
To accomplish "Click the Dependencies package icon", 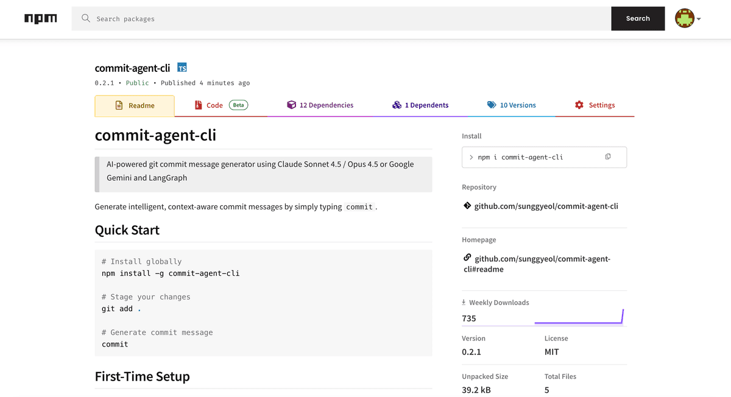I will [291, 105].
